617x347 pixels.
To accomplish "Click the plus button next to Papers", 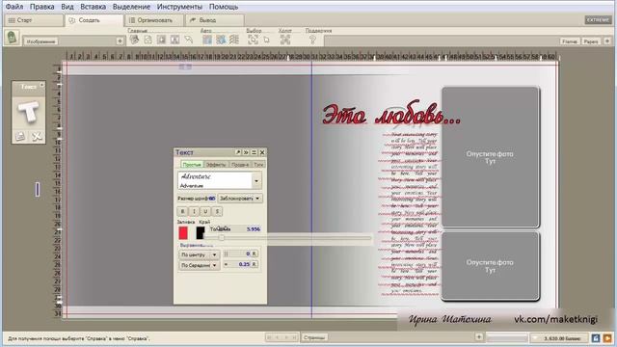I will tap(607, 40).
